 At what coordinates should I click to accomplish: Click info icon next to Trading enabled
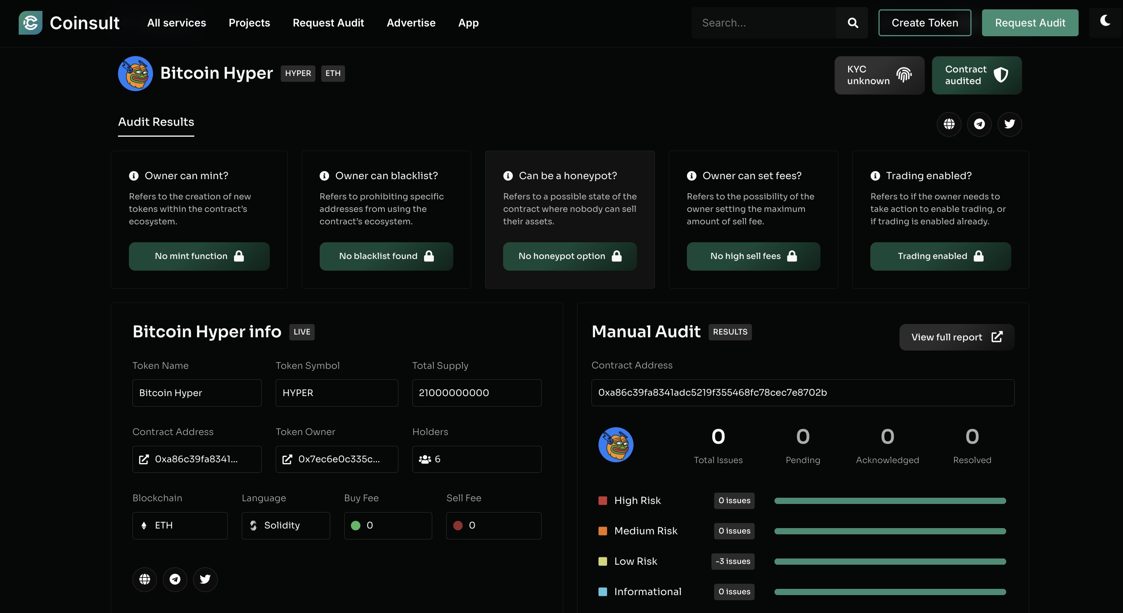tap(875, 176)
